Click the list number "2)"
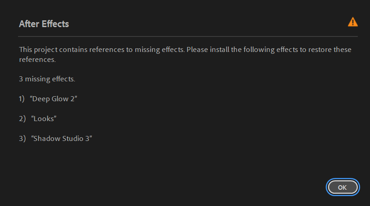Viewport: 370px width, 206px height. click(23, 119)
